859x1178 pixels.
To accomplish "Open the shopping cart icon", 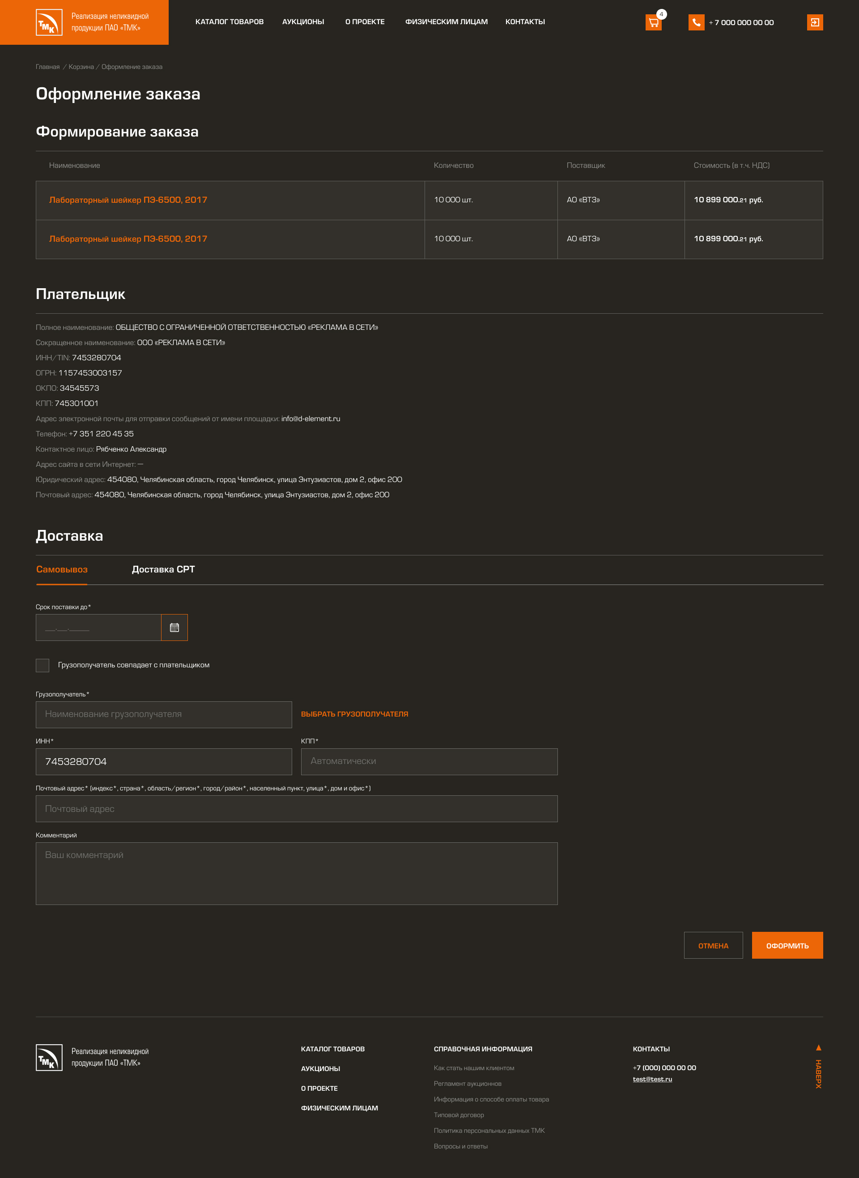I will point(653,22).
